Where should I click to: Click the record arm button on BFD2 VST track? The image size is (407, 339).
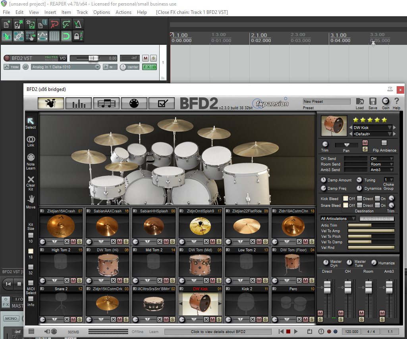pos(7,58)
